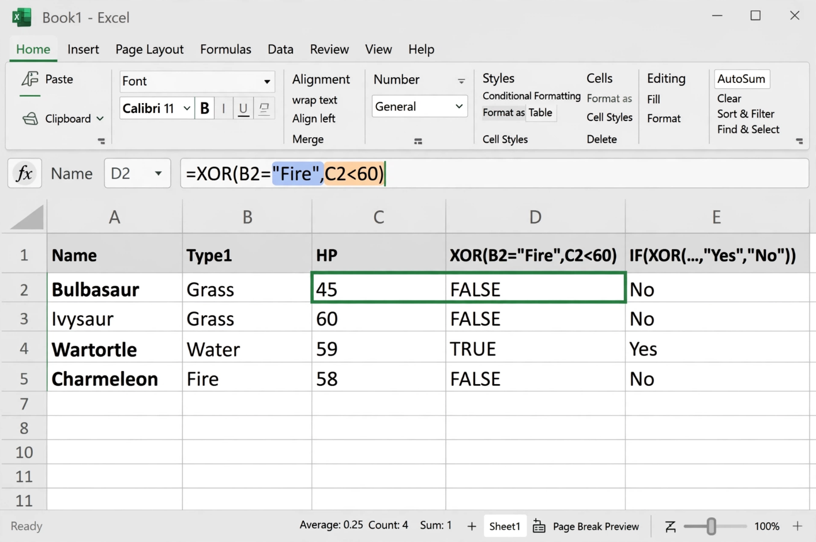This screenshot has width=816, height=542.
Task: Click Sort & Filter
Action: 746,114
